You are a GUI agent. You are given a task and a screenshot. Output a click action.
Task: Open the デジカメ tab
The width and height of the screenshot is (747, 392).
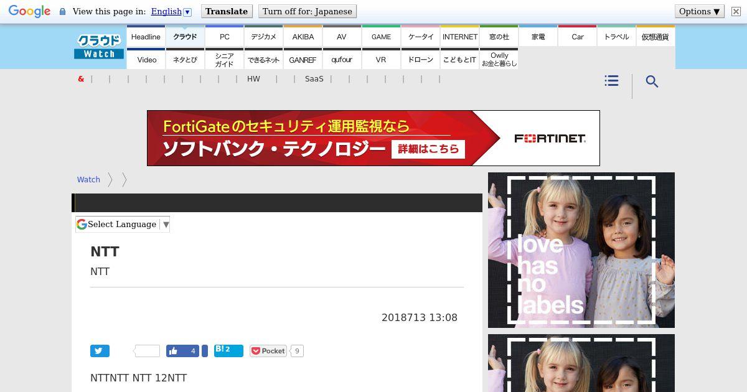(x=264, y=37)
